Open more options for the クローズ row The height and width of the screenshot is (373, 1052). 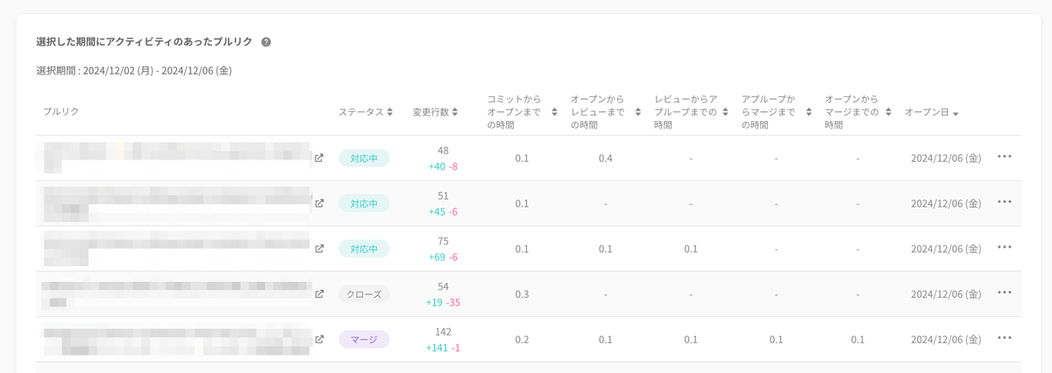tap(1005, 292)
